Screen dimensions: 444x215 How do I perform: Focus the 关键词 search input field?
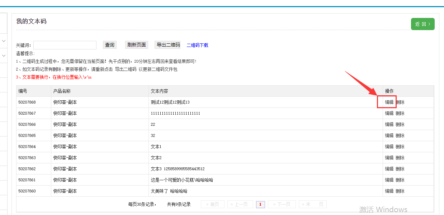pyautogui.click(x=65, y=45)
